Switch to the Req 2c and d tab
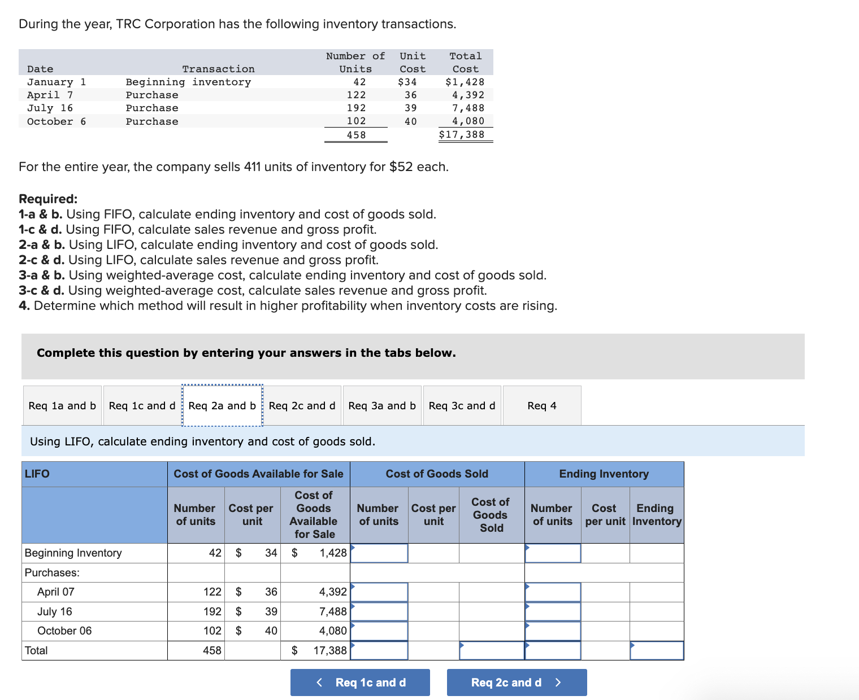 pos(302,405)
